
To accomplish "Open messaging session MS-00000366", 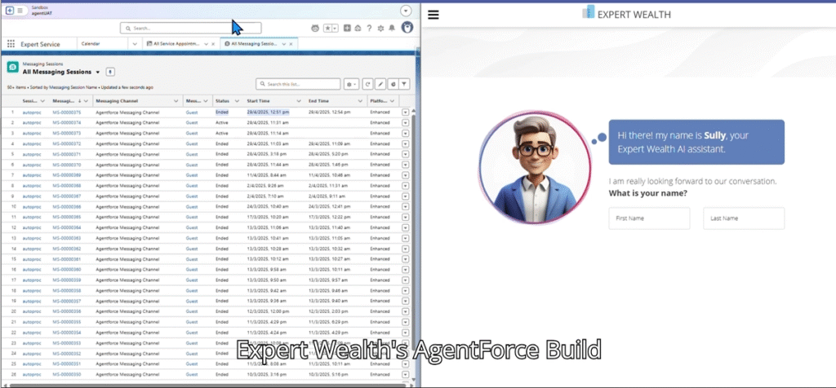I will (x=67, y=206).
